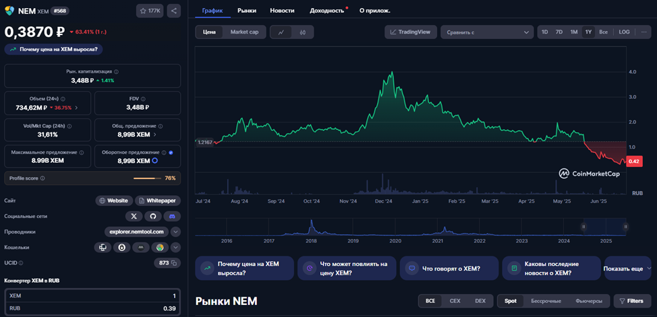
Task: Select the Market cap chart toggle
Action: point(244,32)
